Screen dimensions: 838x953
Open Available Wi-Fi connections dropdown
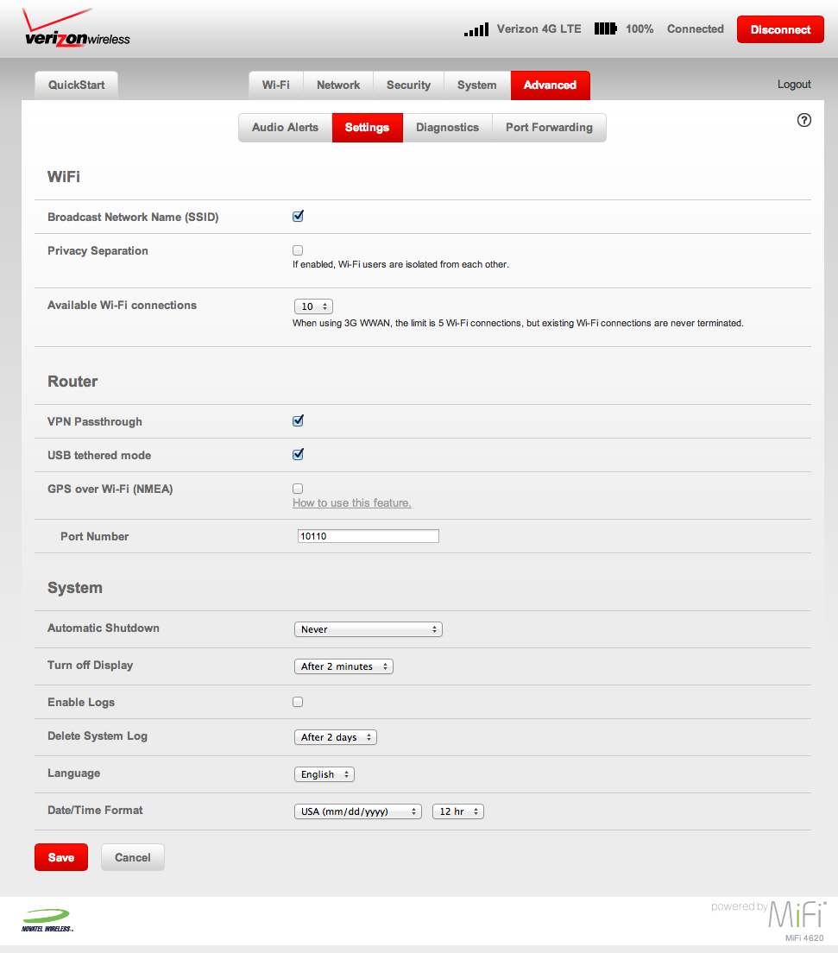313,306
